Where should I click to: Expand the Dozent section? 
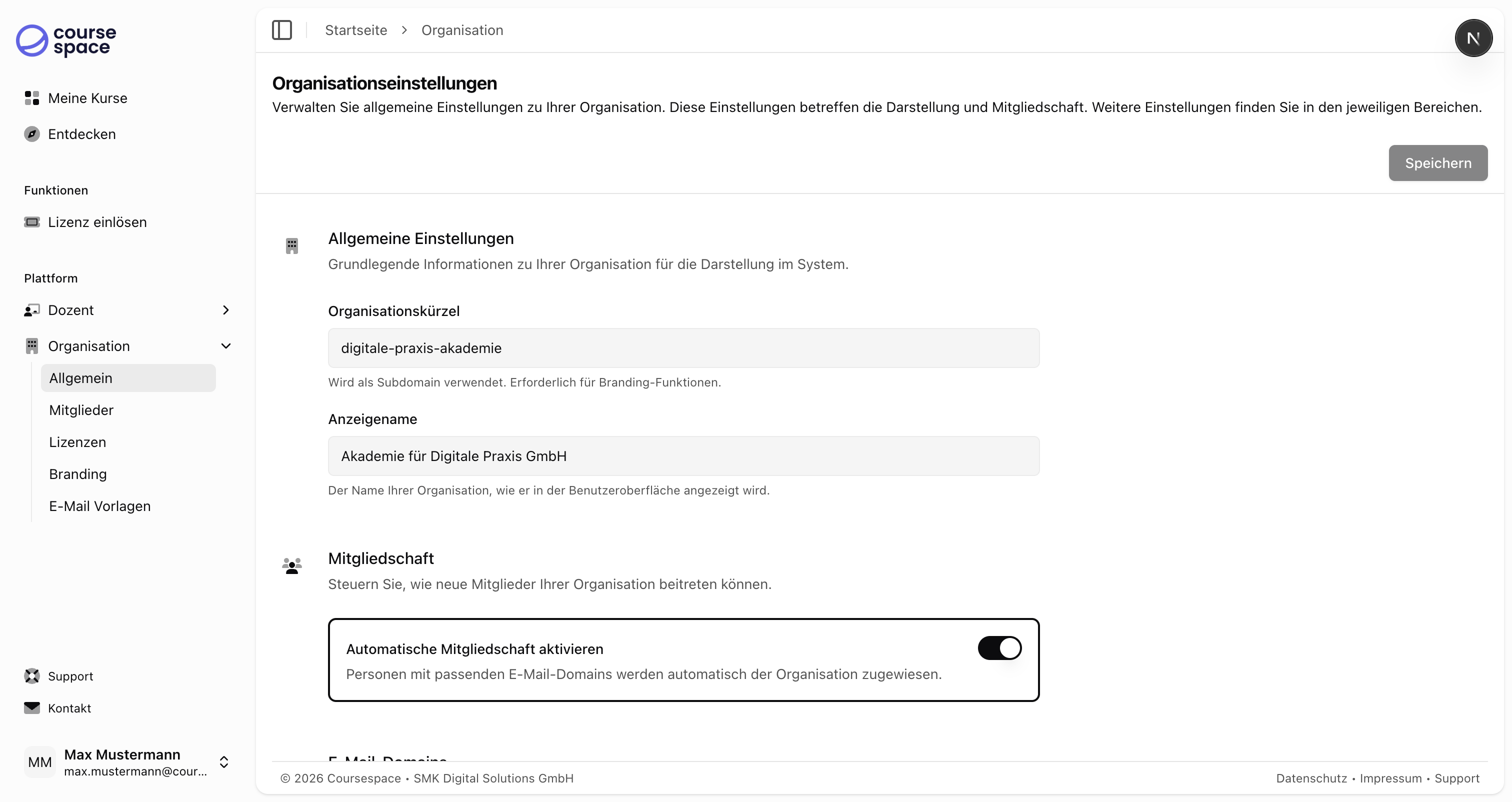[x=225, y=310]
